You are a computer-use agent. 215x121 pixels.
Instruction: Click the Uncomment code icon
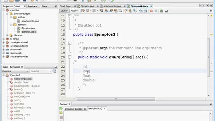click(166, 11)
